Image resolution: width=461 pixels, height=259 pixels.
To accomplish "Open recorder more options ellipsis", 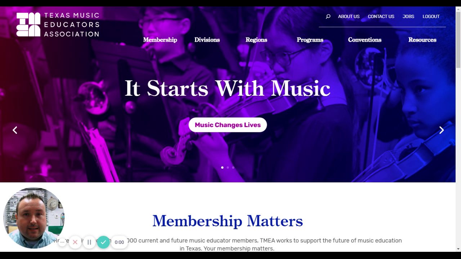I will click(x=62, y=242).
